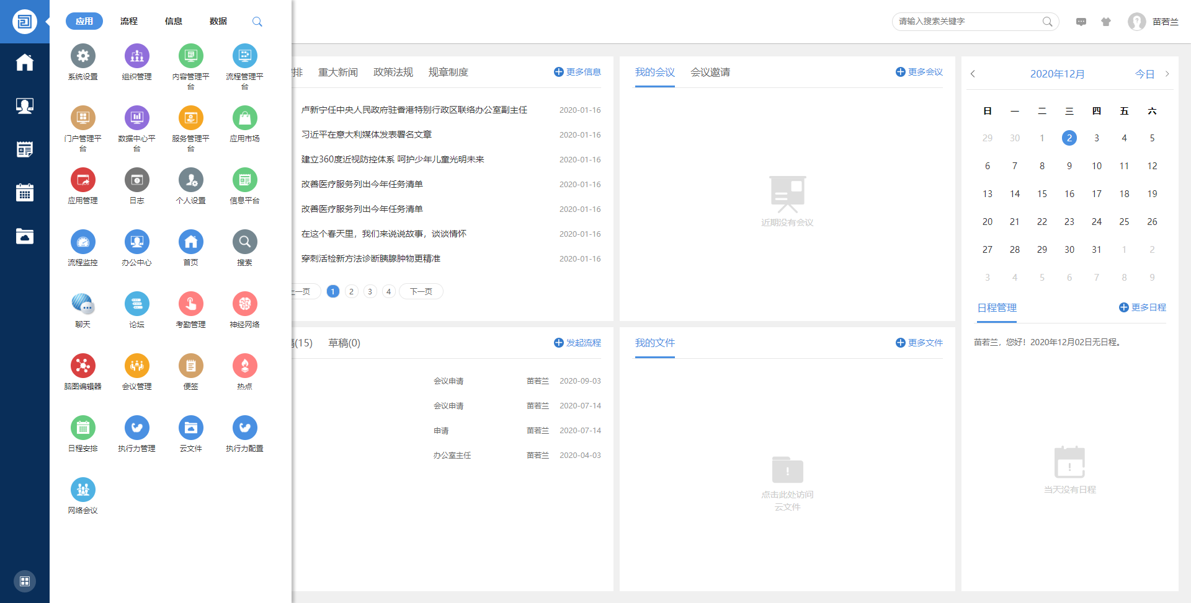Open 考勤管理 app icon

[191, 304]
